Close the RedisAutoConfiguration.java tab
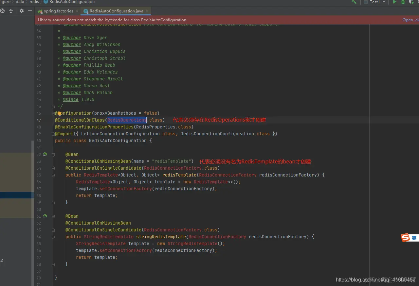This screenshot has height=286, width=419. point(147,11)
